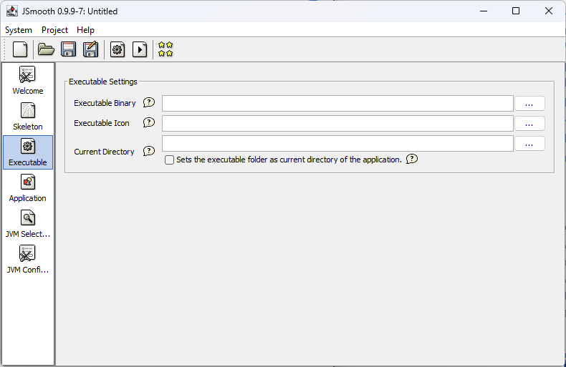Minimize the JSmooth window
Image resolution: width=566 pixels, height=367 pixels.
pos(484,11)
